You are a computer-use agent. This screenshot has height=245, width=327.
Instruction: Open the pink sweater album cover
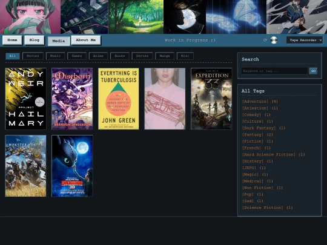[165, 99]
